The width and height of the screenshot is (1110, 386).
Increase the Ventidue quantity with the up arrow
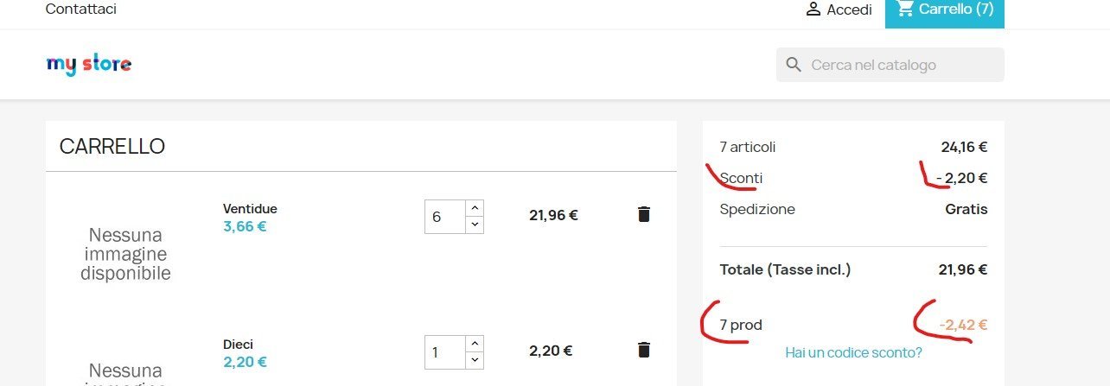coord(474,208)
